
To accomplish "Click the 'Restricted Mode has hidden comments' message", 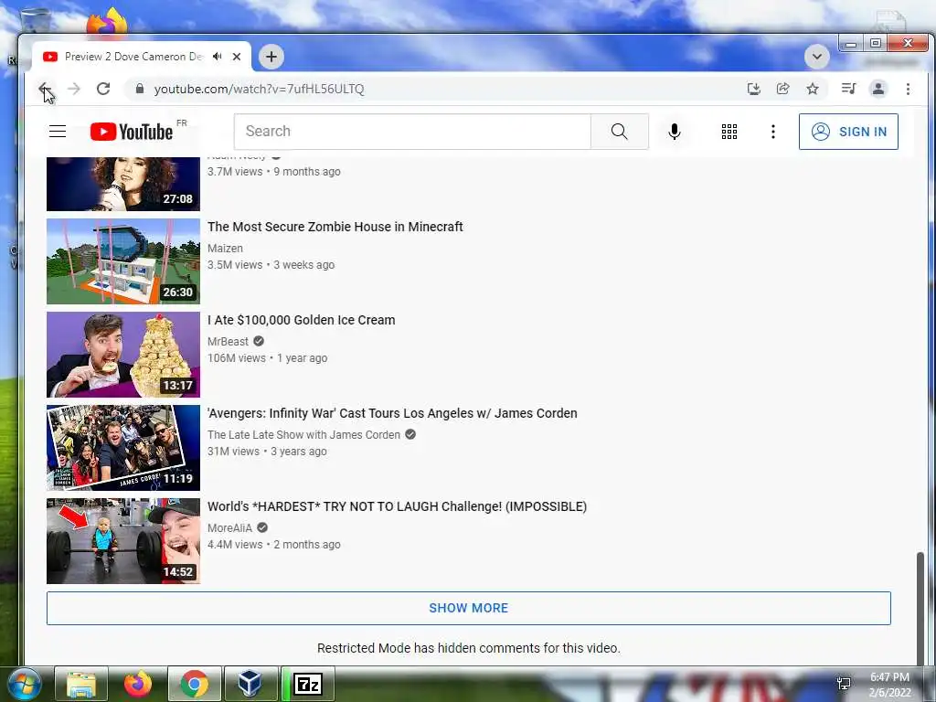I will click(x=469, y=648).
